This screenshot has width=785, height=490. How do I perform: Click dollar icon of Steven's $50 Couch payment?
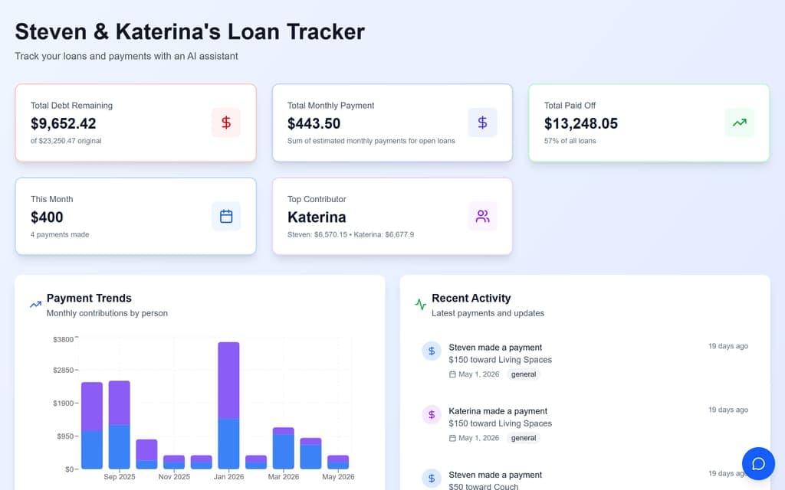(432, 479)
